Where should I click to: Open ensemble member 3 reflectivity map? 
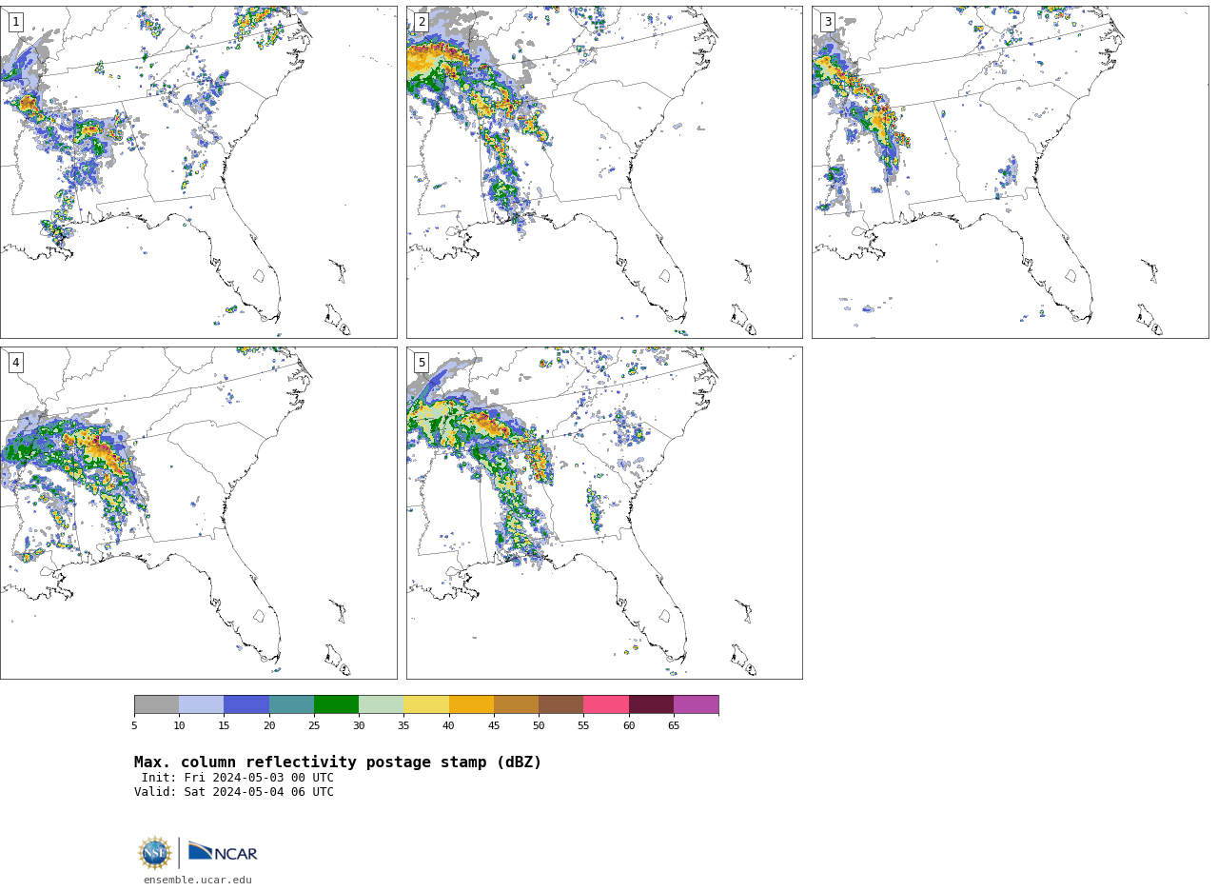click(1010, 172)
